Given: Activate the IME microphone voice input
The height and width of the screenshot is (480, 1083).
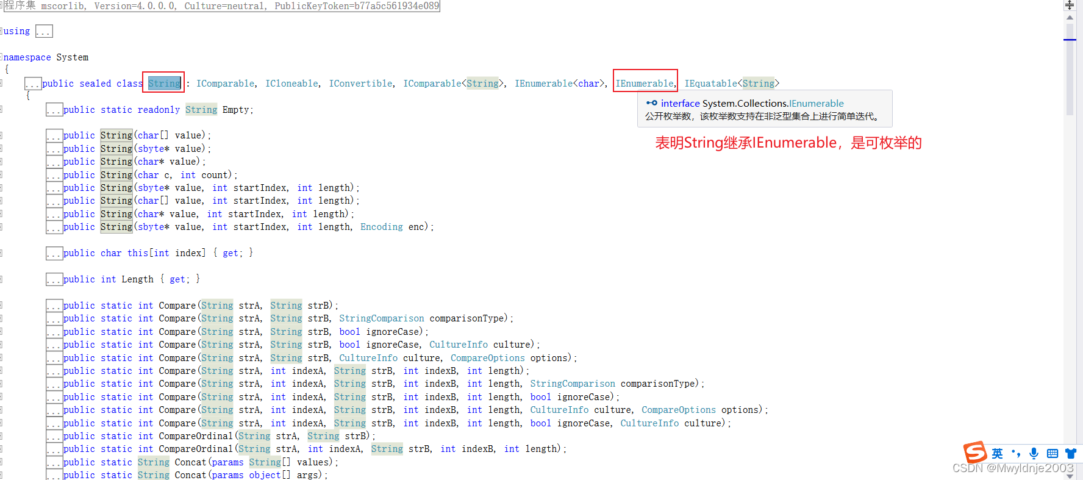Looking at the screenshot, I should click(1034, 453).
